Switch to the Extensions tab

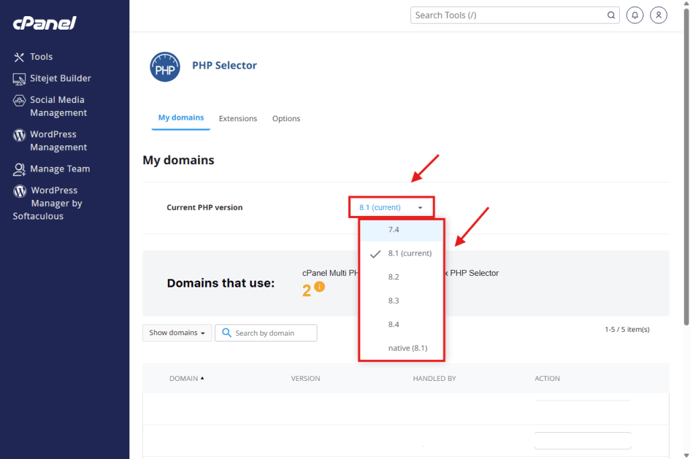[x=238, y=118]
